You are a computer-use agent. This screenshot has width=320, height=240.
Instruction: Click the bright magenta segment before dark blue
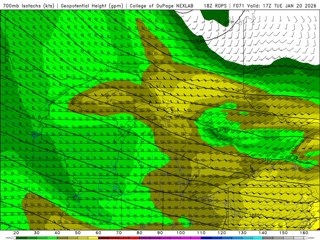(x=196, y=238)
